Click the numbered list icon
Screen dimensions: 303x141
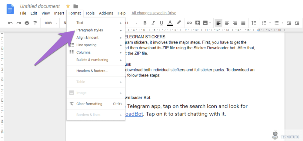click(x=264, y=23)
